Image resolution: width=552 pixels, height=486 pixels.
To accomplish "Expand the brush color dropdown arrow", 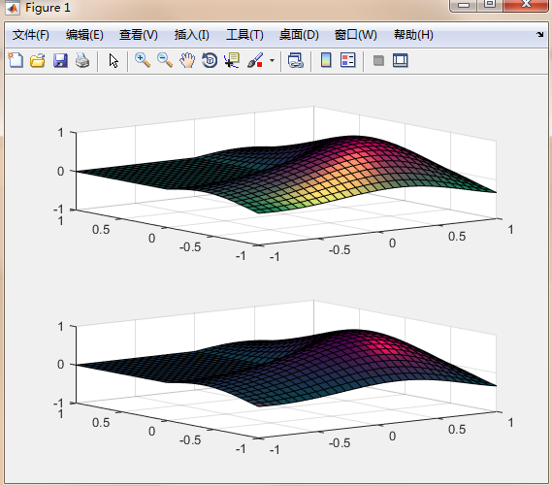I will 272,60.
